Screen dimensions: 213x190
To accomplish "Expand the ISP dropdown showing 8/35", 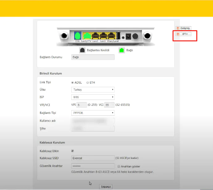I will click(93, 97).
